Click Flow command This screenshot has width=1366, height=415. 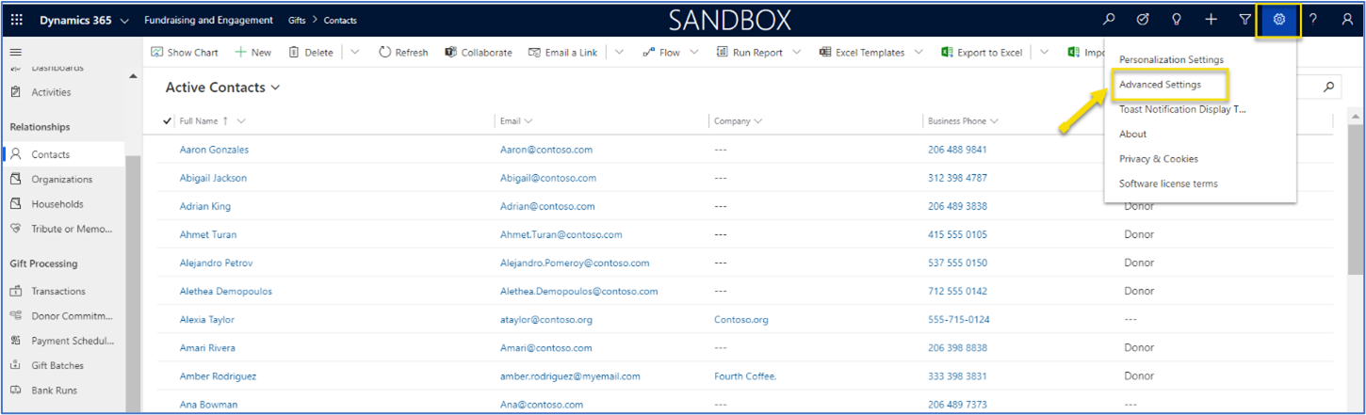click(x=660, y=53)
